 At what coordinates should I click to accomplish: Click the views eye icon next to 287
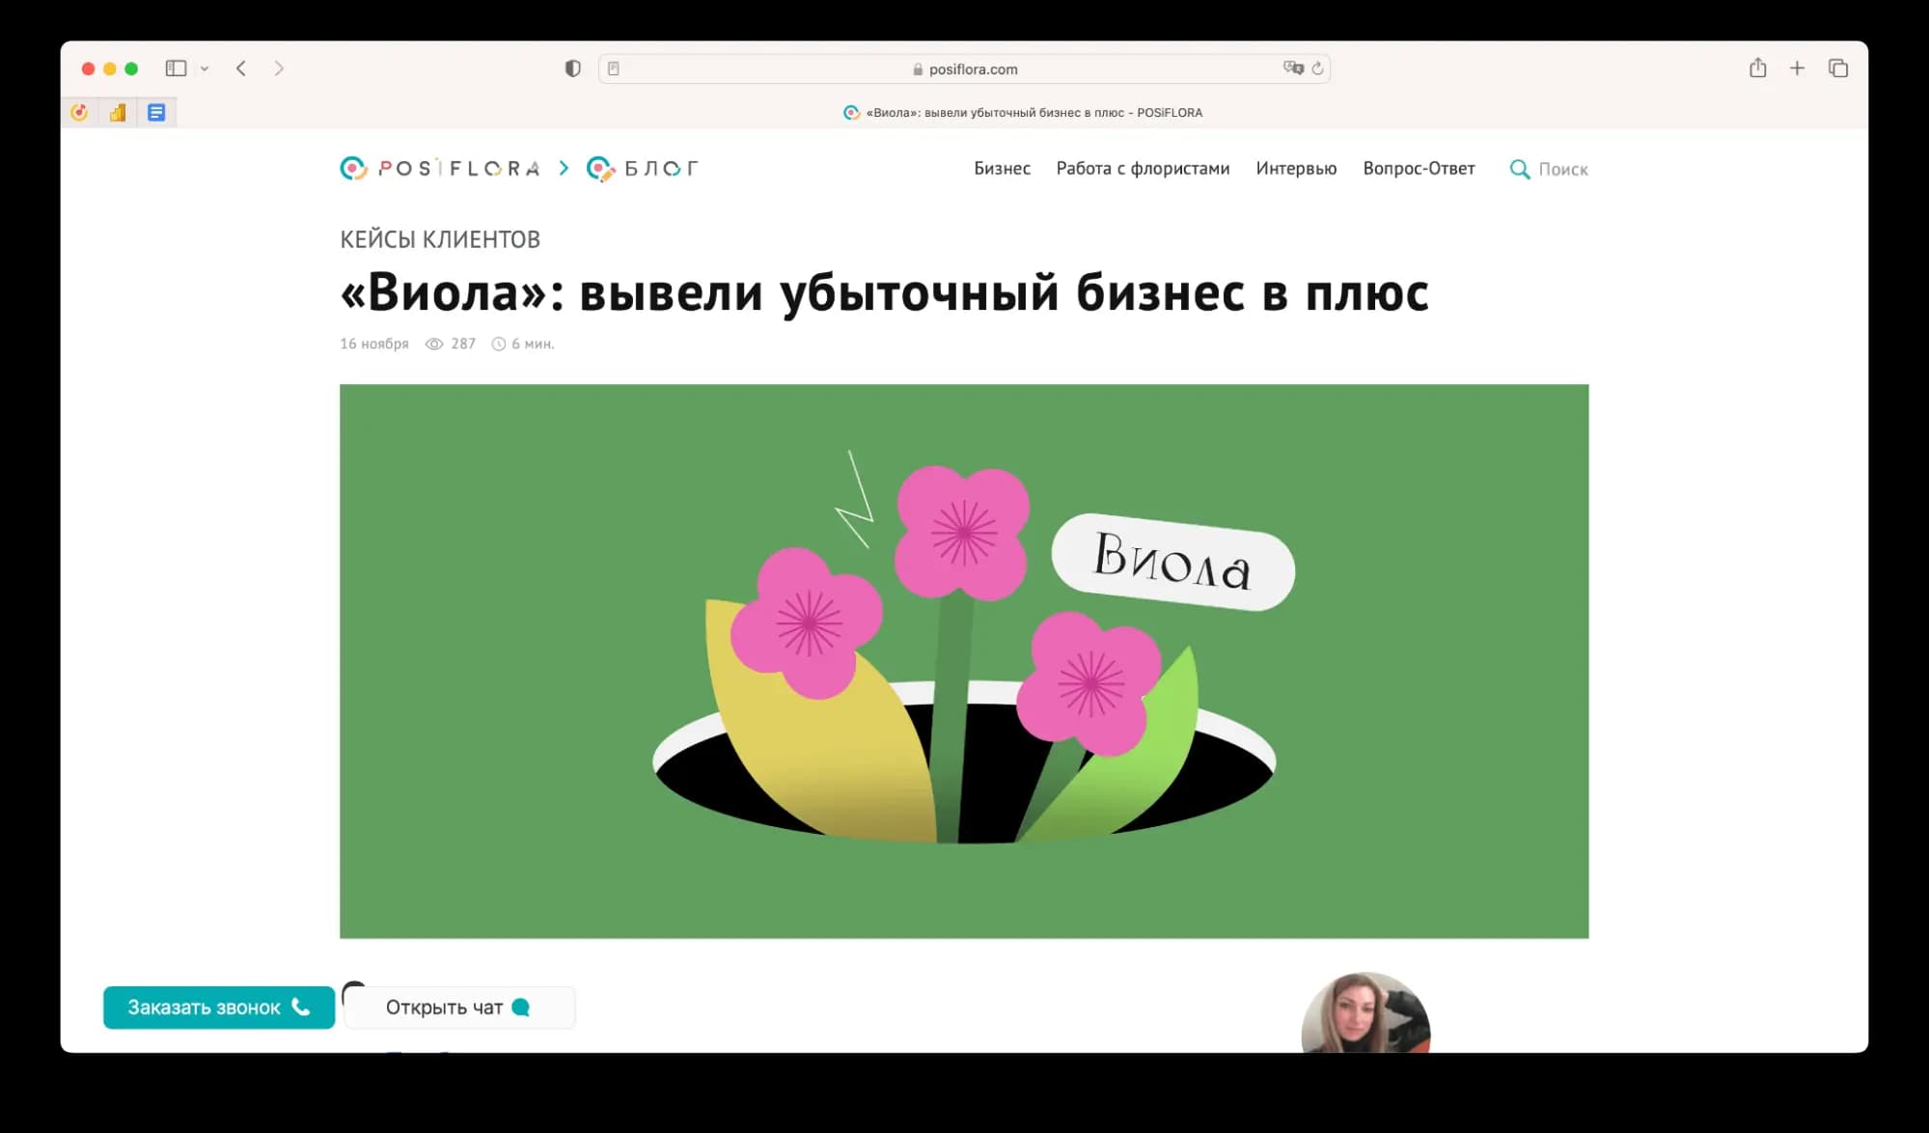click(x=433, y=344)
